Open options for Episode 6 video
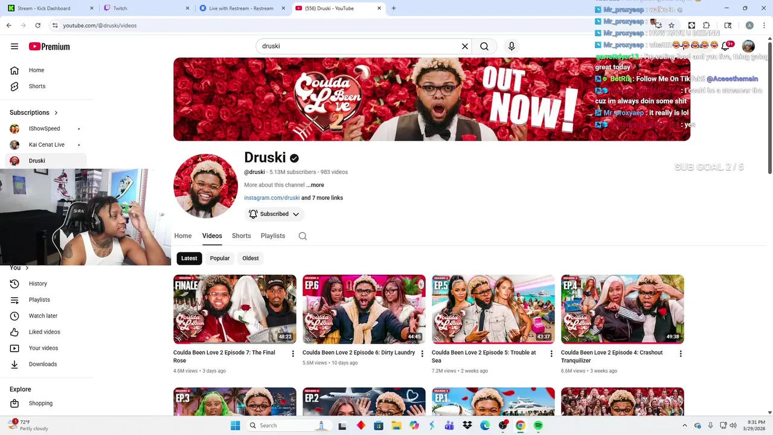Viewport: 773px width, 435px height. coord(422,353)
